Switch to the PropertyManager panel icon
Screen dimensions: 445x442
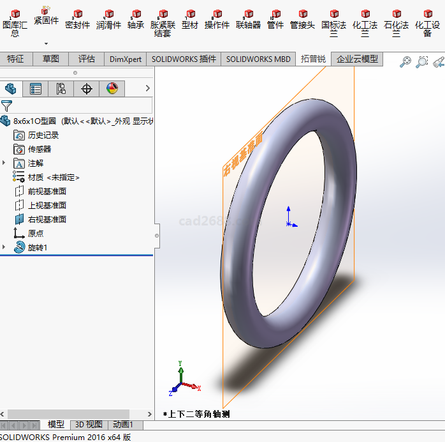pyautogui.click(x=36, y=89)
